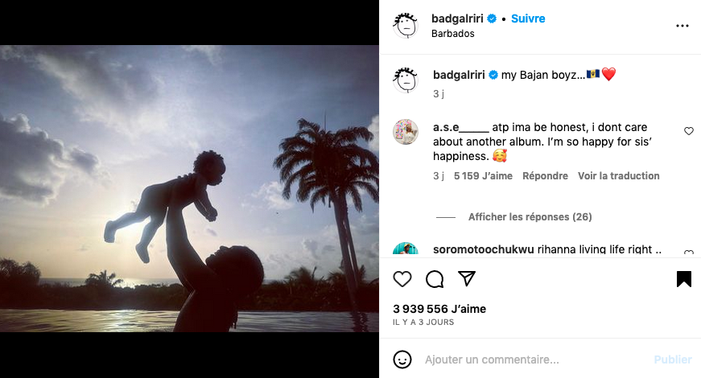This screenshot has height=378, width=701.
Task: Click badgalriri avatar beside the caption
Action: coord(406,80)
